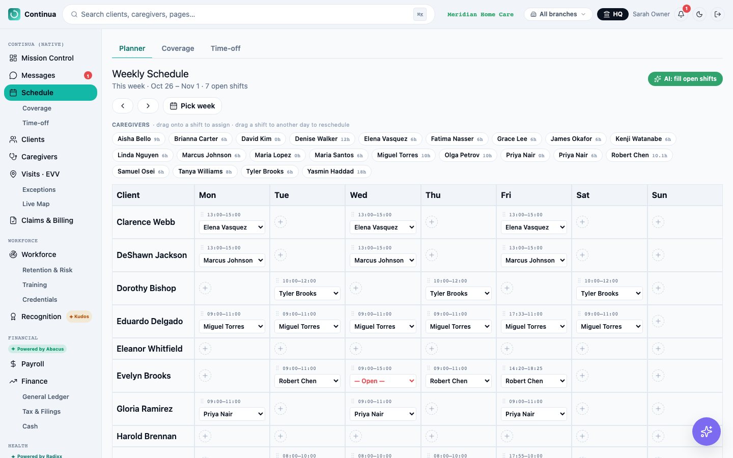
Task: Open Payroll in the sidebar
Action: pyautogui.click(x=50, y=364)
